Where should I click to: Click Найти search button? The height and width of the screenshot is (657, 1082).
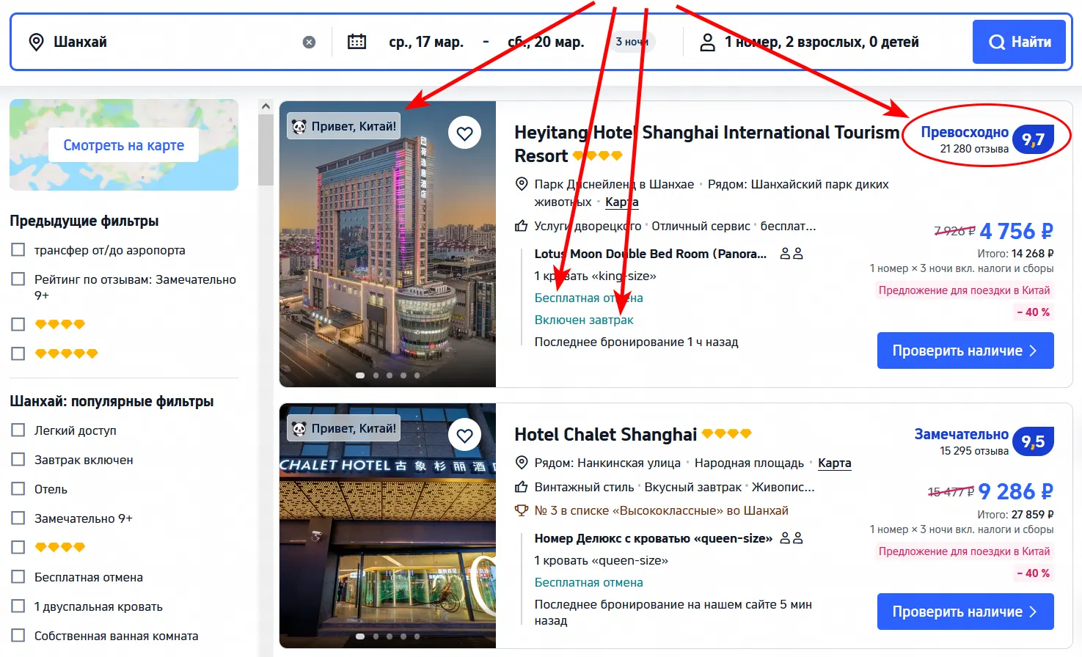pos(1019,42)
